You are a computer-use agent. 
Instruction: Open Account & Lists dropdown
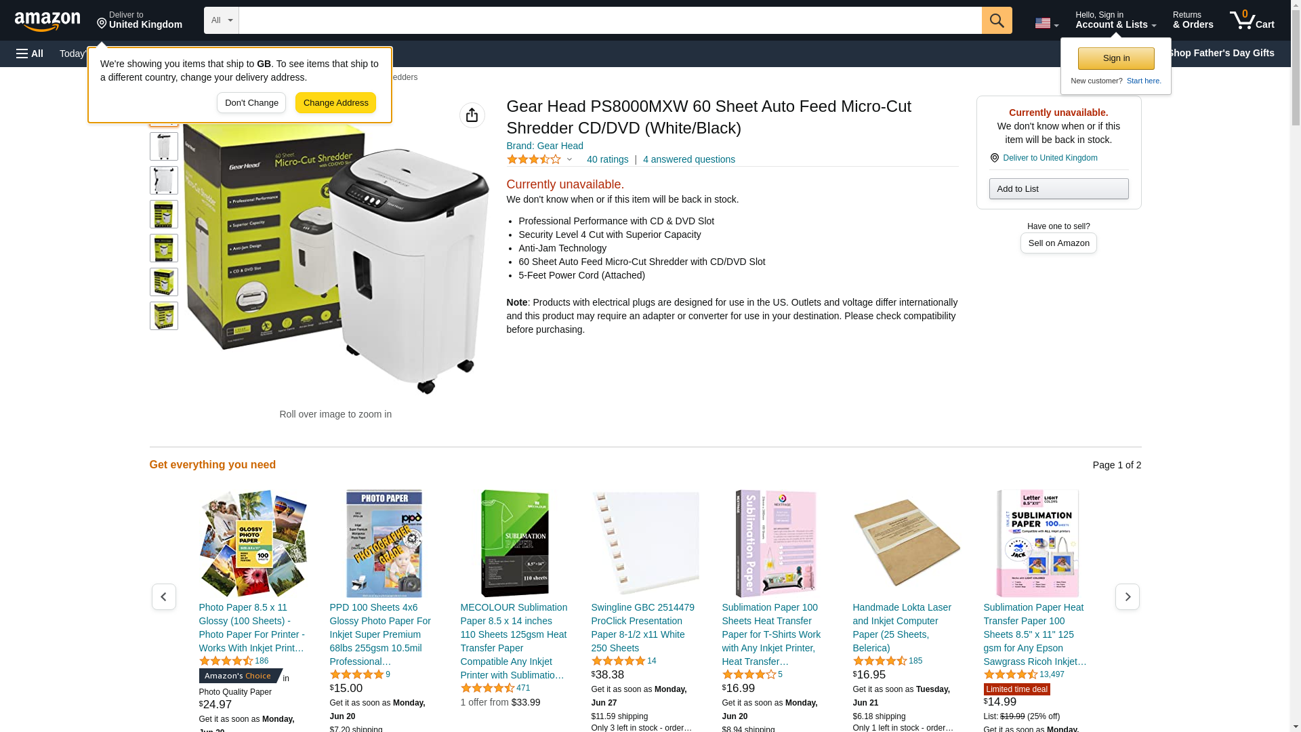point(1115,20)
